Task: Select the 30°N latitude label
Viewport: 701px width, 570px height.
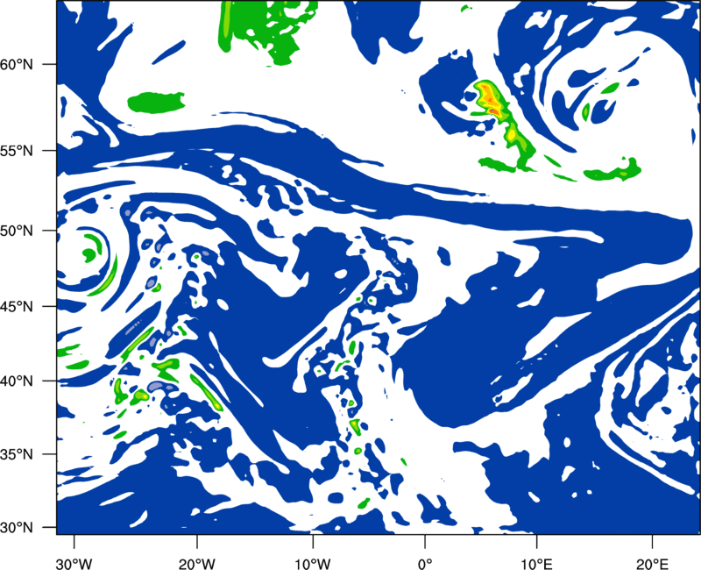Action: (x=17, y=528)
